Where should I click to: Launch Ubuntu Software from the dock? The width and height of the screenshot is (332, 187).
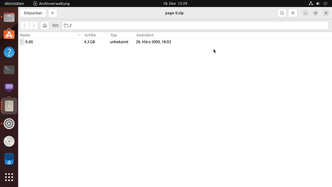pos(9,34)
